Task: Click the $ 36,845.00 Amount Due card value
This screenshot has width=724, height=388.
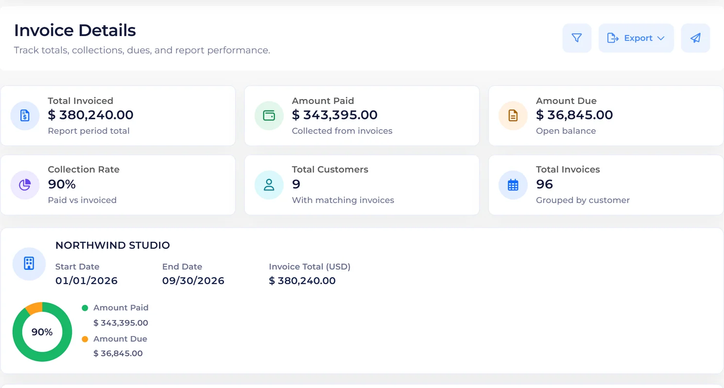Action: tap(574, 115)
